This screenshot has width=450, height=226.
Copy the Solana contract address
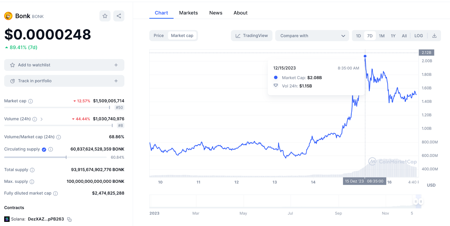pyautogui.click(x=69, y=219)
